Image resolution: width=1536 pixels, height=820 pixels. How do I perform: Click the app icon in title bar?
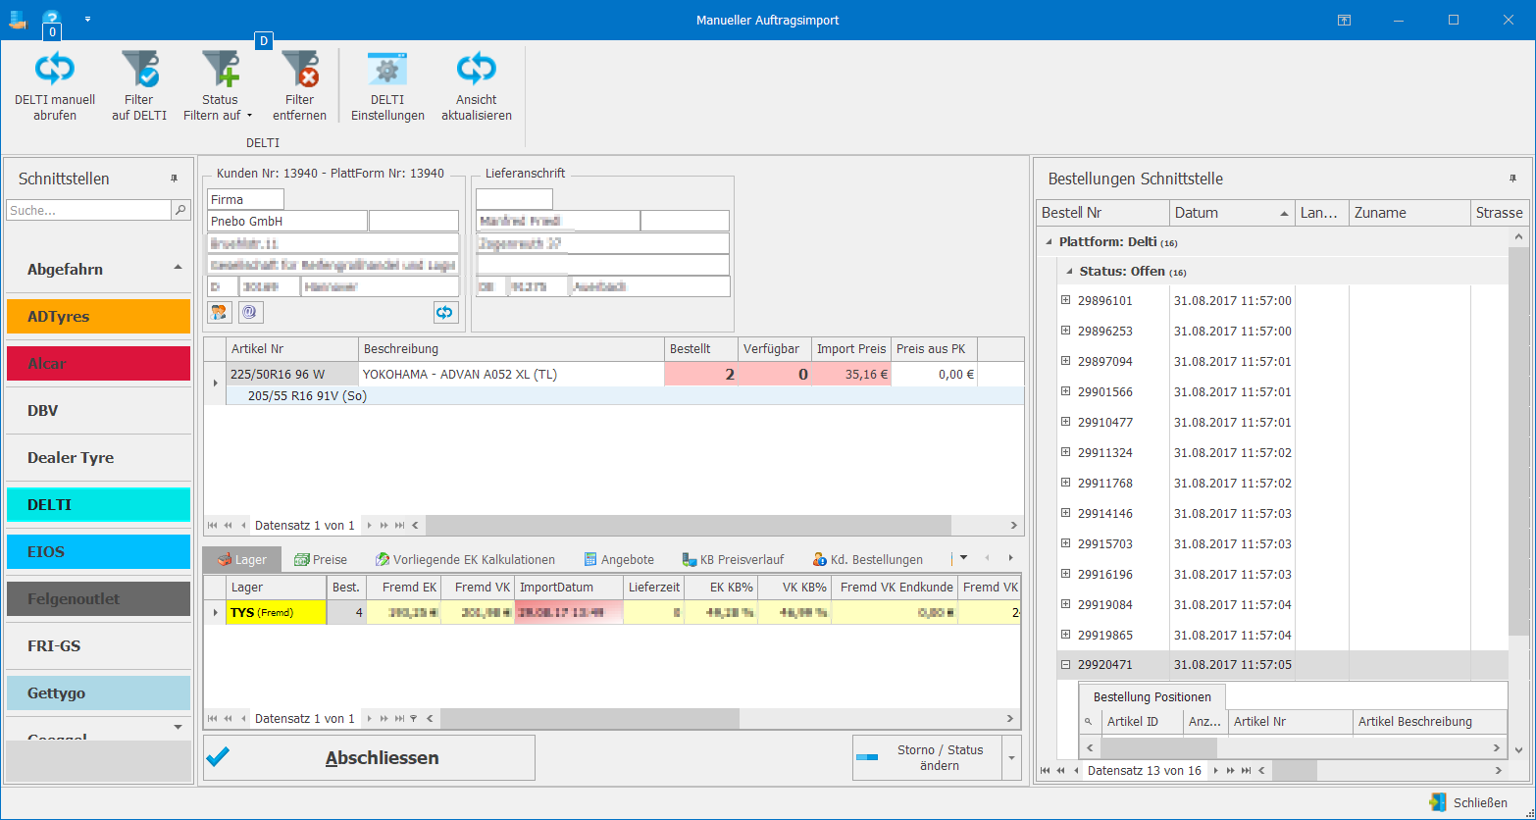point(18,19)
